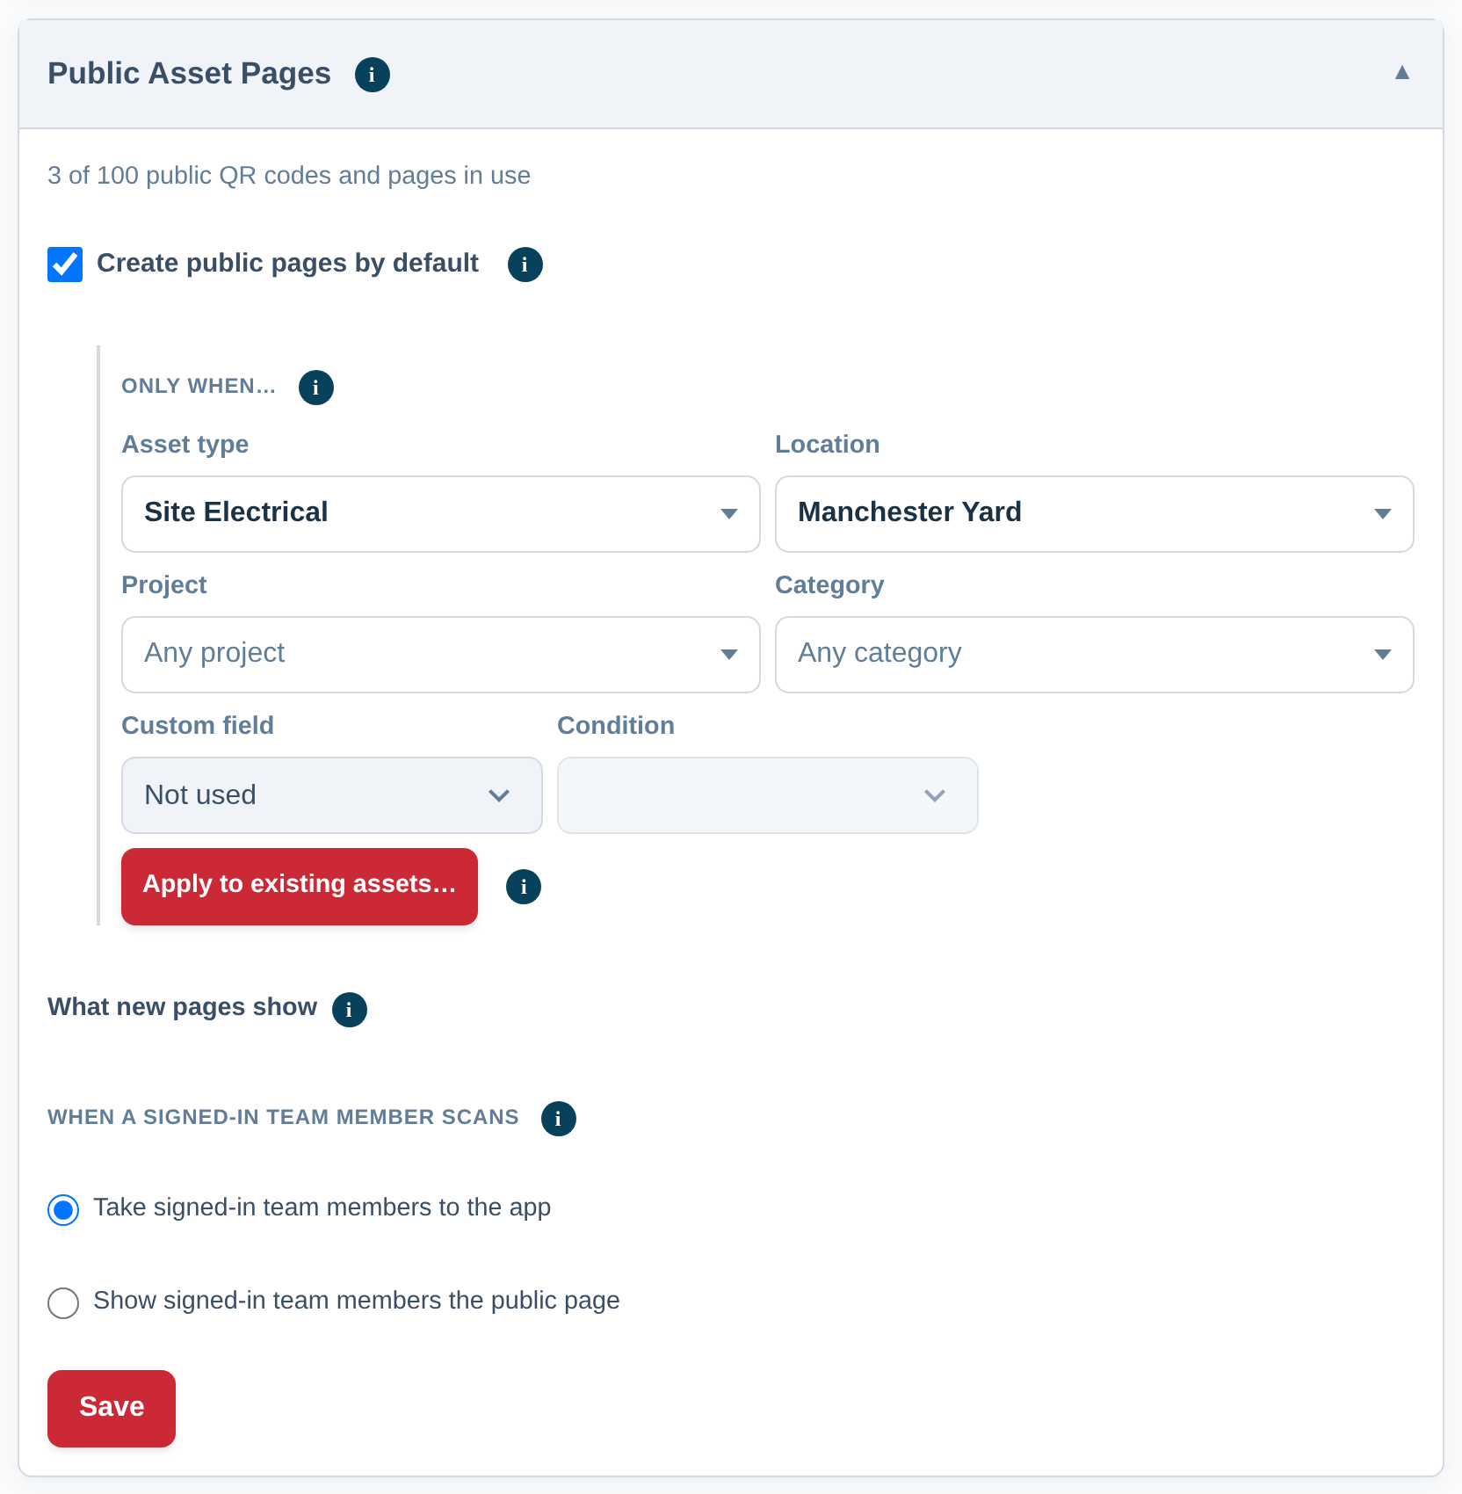1462x1494 pixels.
Task: View info next to Apply to existing assets
Action: pyautogui.click(x=523, y=887)
